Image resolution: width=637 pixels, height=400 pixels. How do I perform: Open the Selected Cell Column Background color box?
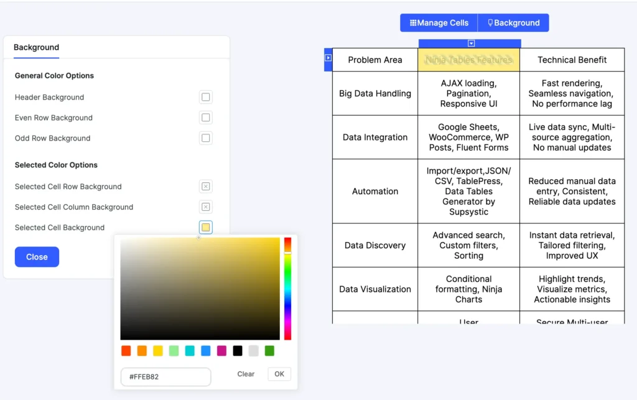tap(205, 207)
